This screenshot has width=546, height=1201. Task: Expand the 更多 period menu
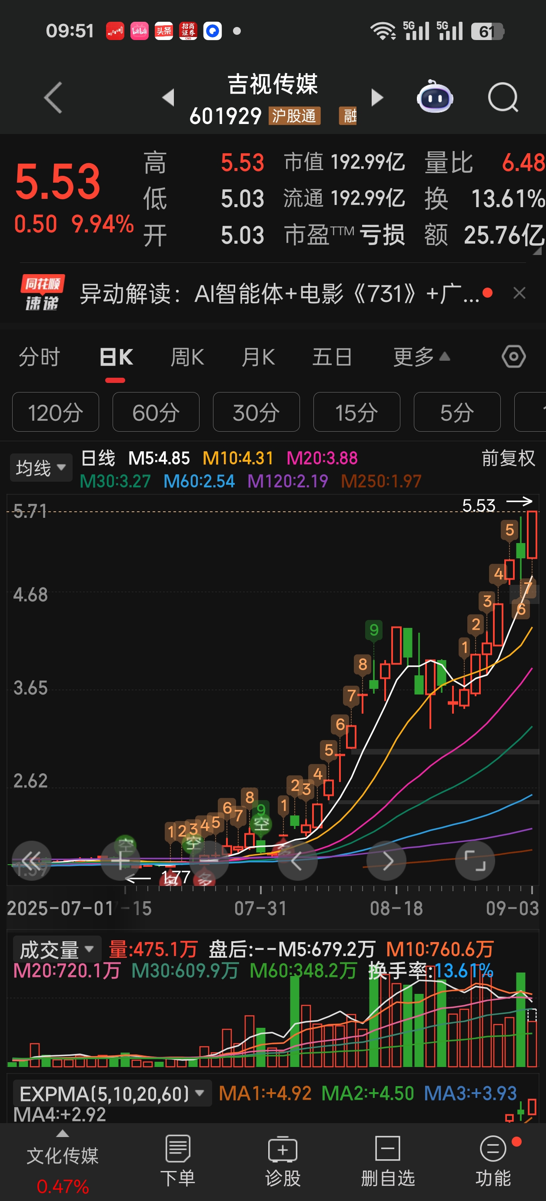pos(422,357)
